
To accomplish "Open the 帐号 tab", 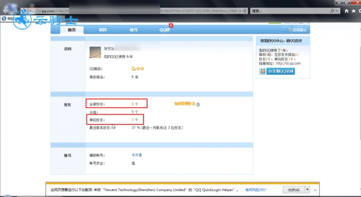I will click(x=134, y=30).
